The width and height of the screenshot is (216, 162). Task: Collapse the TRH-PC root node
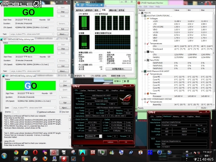[x=139, y=13]
